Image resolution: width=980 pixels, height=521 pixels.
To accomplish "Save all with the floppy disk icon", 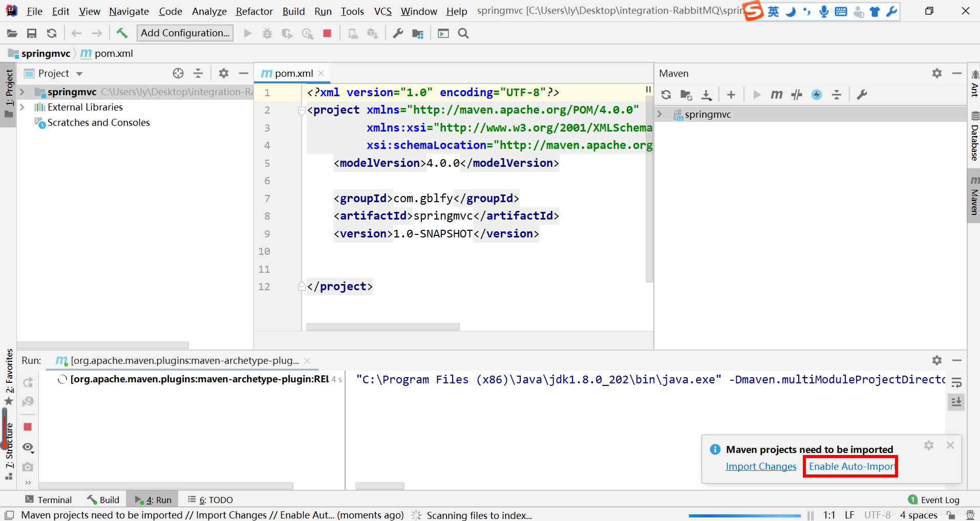I will [32, 33].
